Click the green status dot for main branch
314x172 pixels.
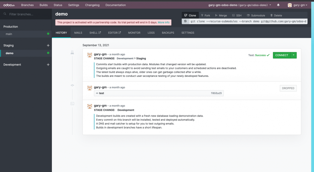pos(48,34)
